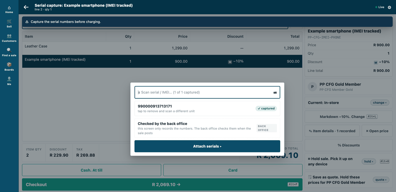
Task: Tap the camera icon in the scan field
Action: pyautogui.click(x=275, y=92)
